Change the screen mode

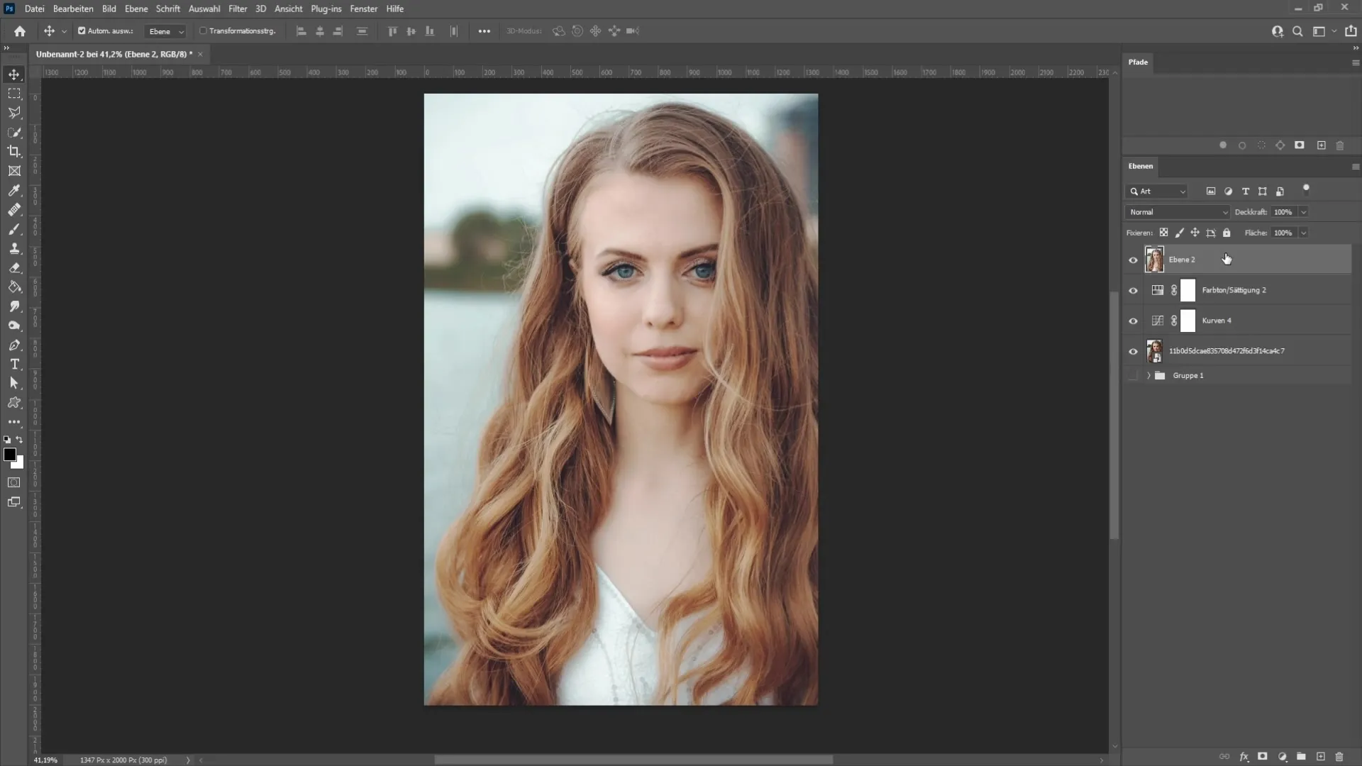coord(14,502)
